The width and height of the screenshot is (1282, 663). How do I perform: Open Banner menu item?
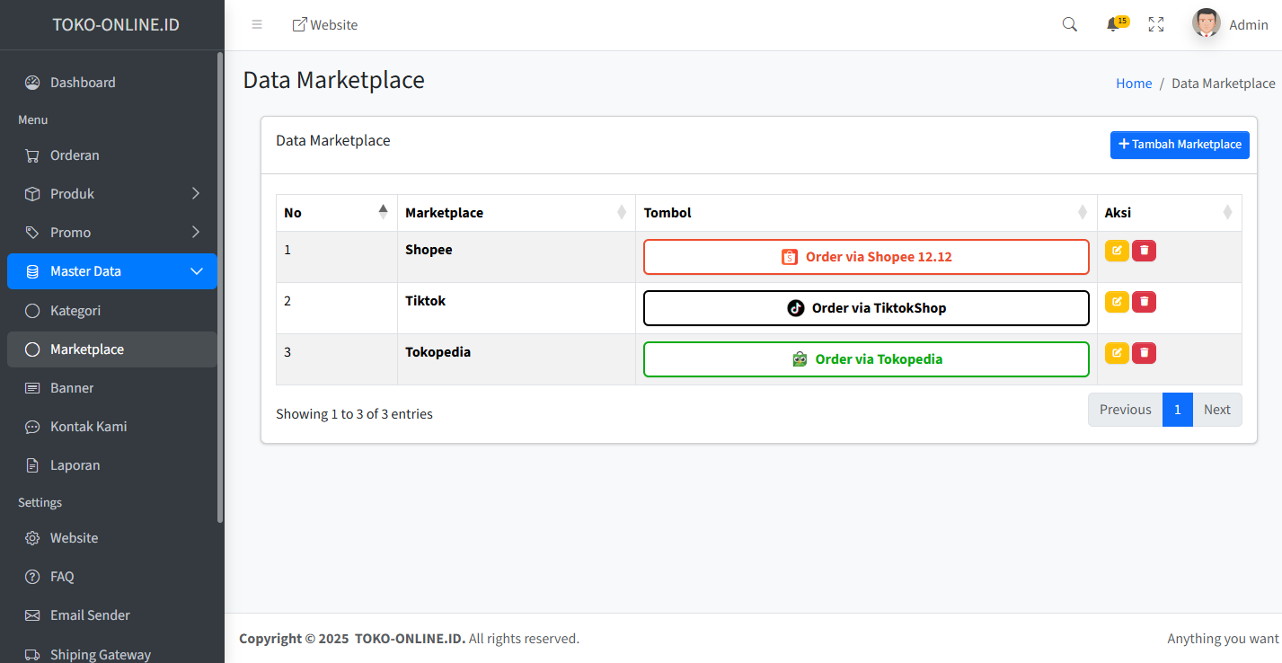click(111, 388)
